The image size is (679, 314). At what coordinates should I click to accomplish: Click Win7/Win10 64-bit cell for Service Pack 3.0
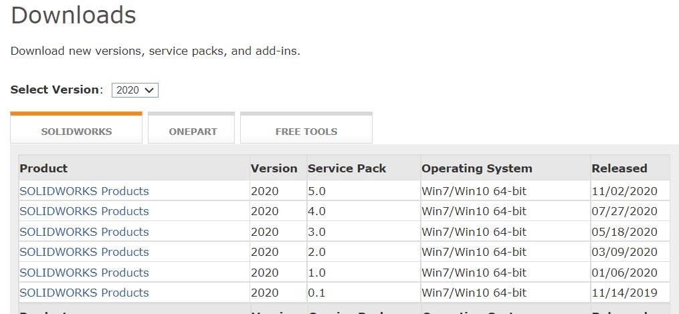[x=474, y=232]
